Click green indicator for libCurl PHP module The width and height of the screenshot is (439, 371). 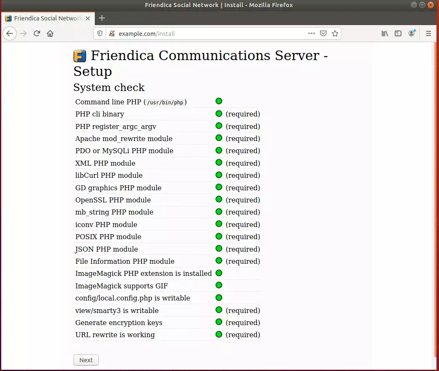coord(219,175)
